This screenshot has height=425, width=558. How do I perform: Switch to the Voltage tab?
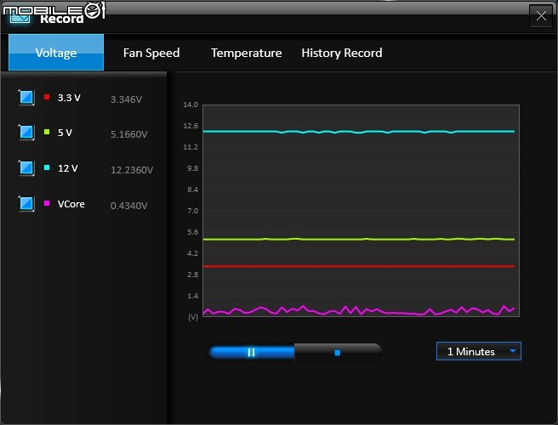click(x=56, y=53)
